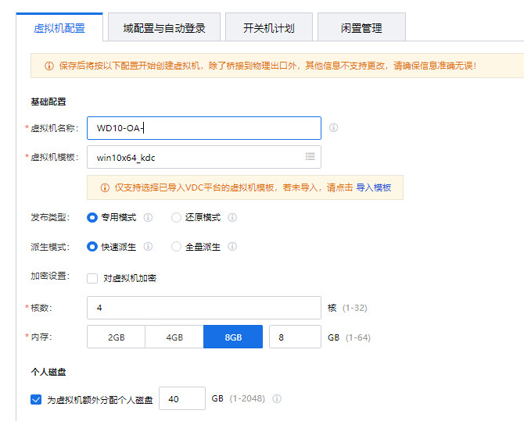Screen dimensions: 524x421
Task: Select 全量派生 derive mode
Action: coord(177,247)
